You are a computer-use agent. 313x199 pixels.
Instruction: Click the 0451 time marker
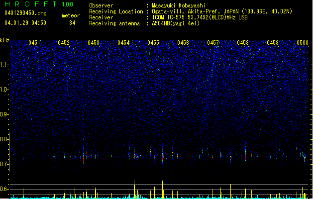tap(34, 42)
